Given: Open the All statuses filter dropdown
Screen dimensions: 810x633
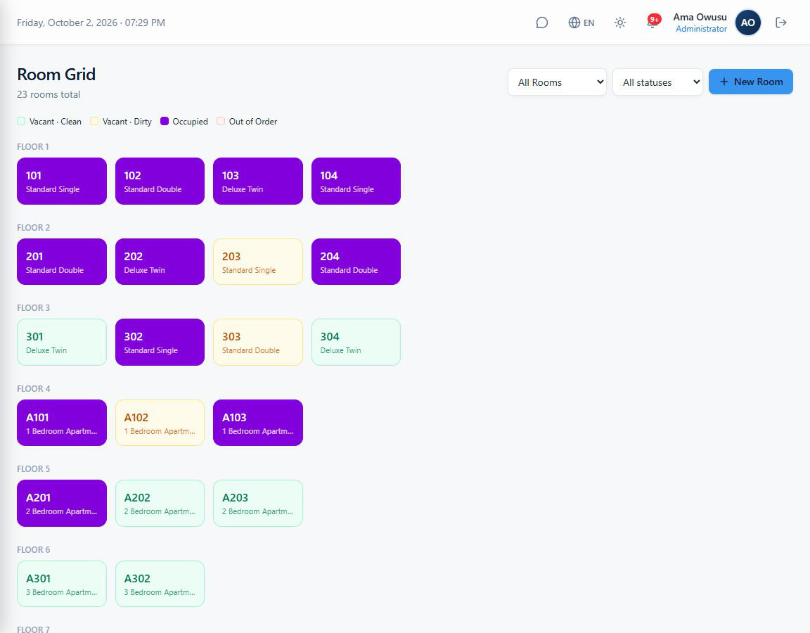Looking at the screenshot, I should pos(657,82).
